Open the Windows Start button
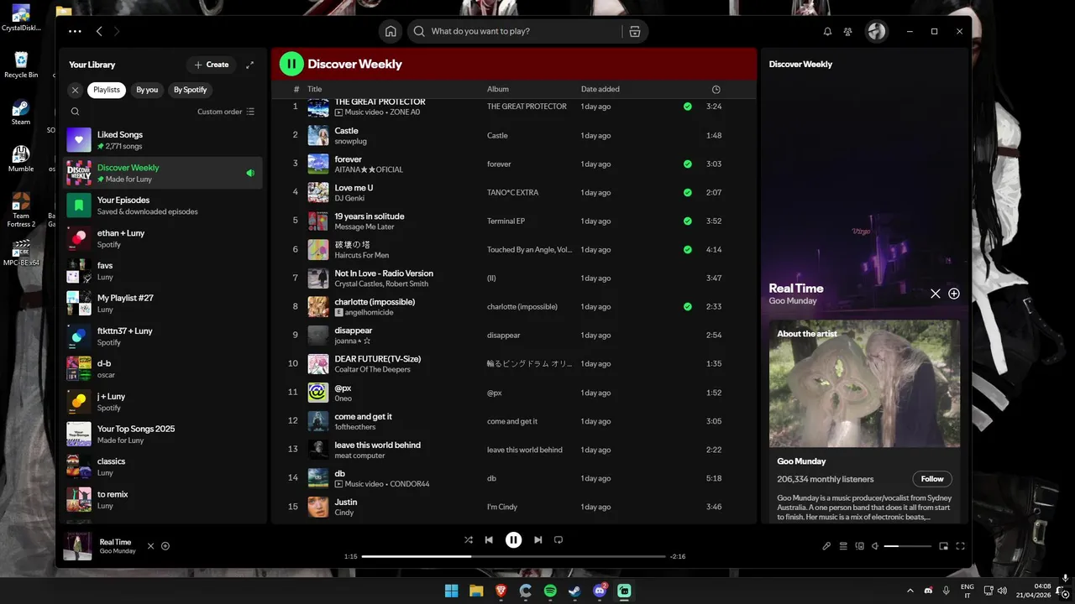Image resolution: width=1075 pixels, height=604 pixels. (x=451, y=591)
